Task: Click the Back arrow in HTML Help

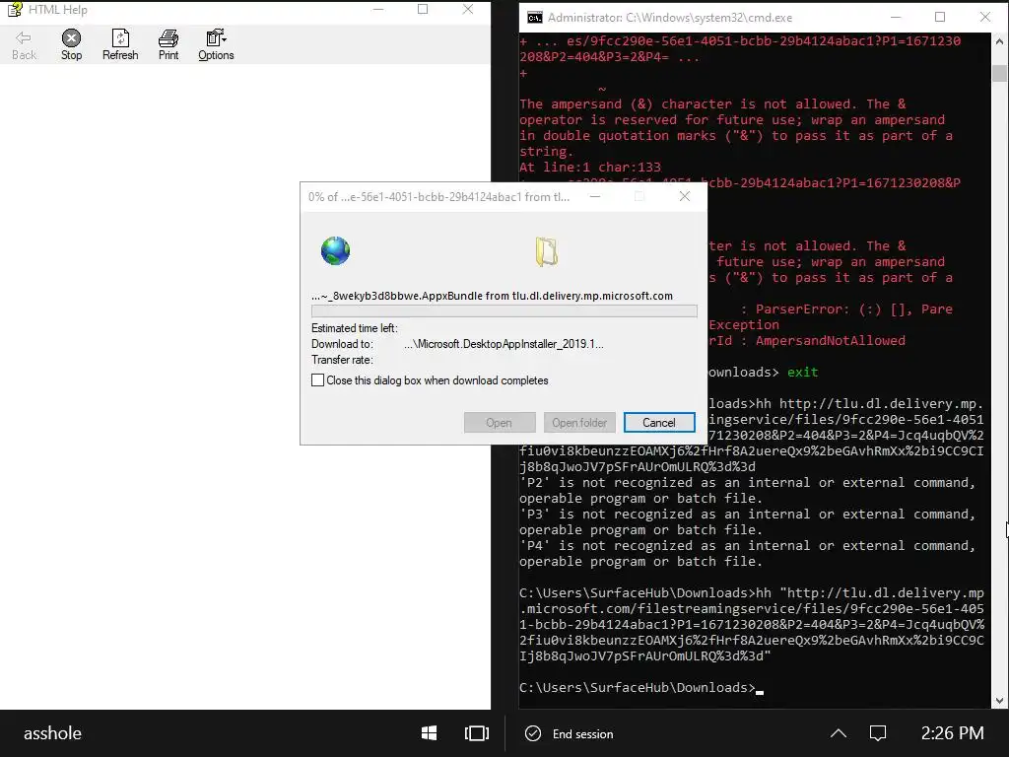Action: [x=24, y=45]
